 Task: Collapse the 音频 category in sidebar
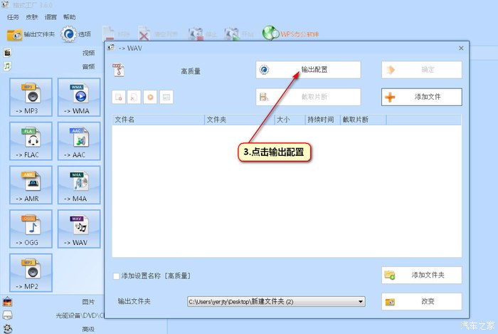(x=51, y=66)
